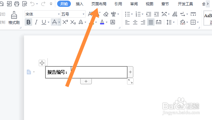Align text right
The width and height of the screenshot is (212, 120).
(143, 22)
